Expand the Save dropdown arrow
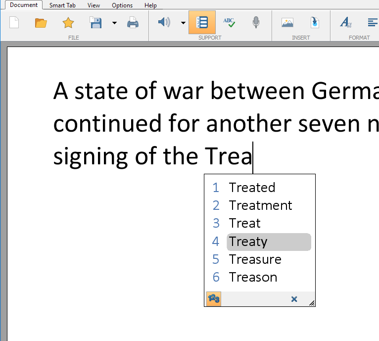 (x=114, y=23)
